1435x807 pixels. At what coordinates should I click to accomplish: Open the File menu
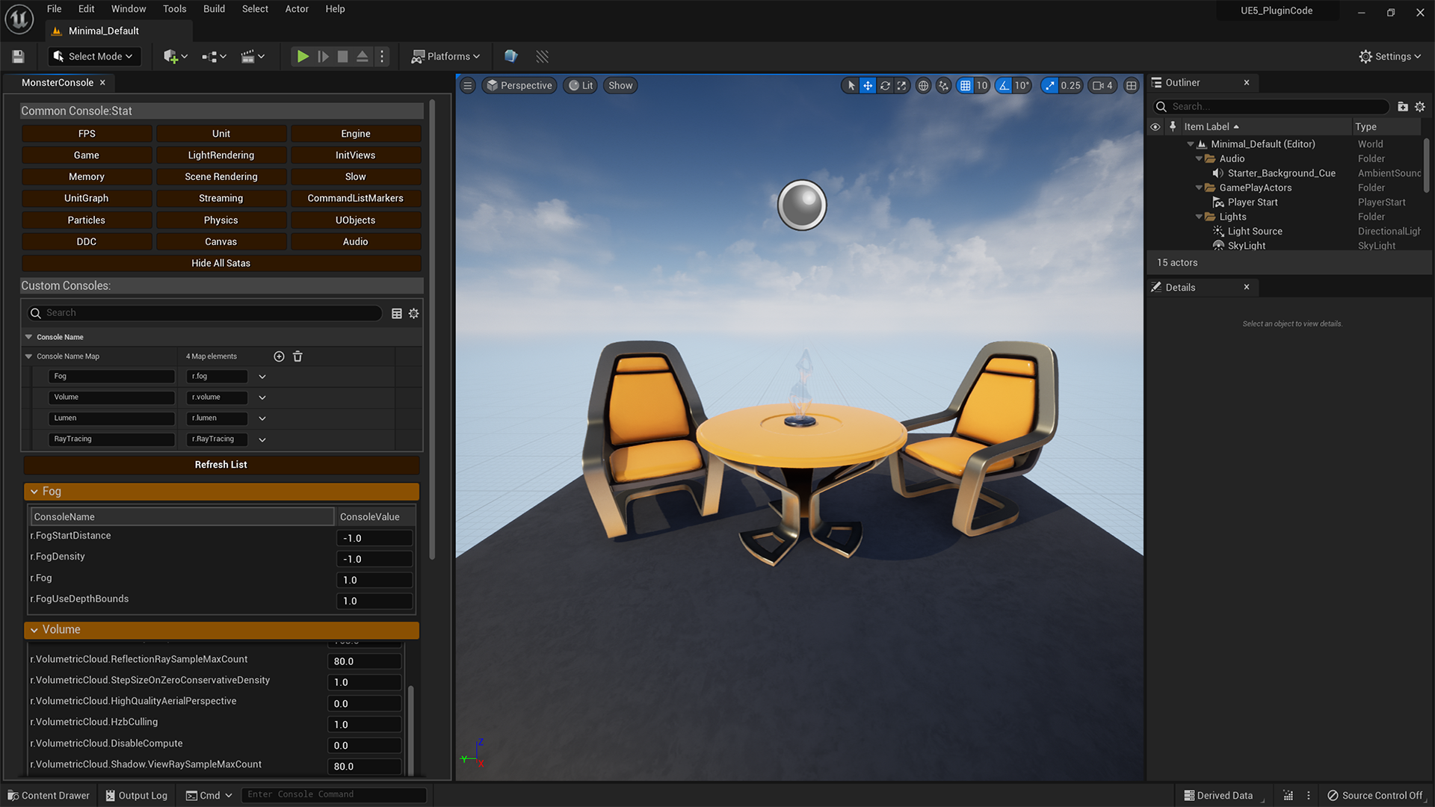[x=54, y=9]
